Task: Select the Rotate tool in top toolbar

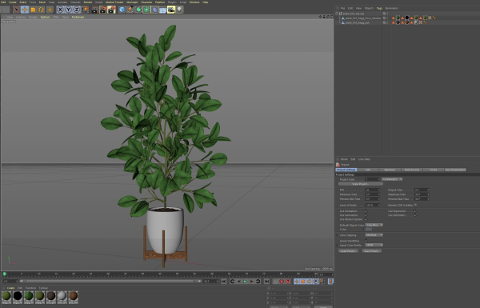Action: click(x=41, y=10)
